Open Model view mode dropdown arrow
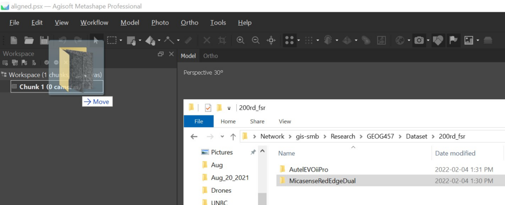The width and height of the screenshot is (505, 205). click(337, 40)
